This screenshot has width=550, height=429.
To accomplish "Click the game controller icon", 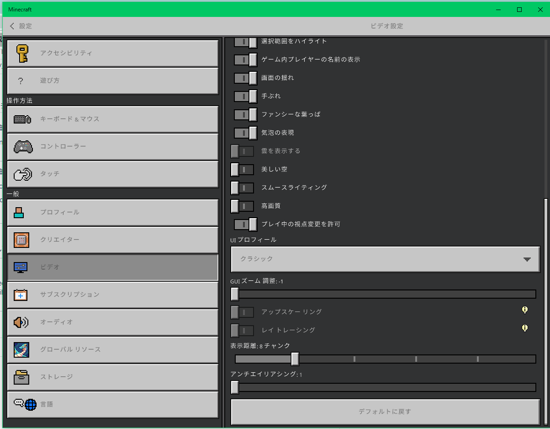I will (x=22, y=146).
